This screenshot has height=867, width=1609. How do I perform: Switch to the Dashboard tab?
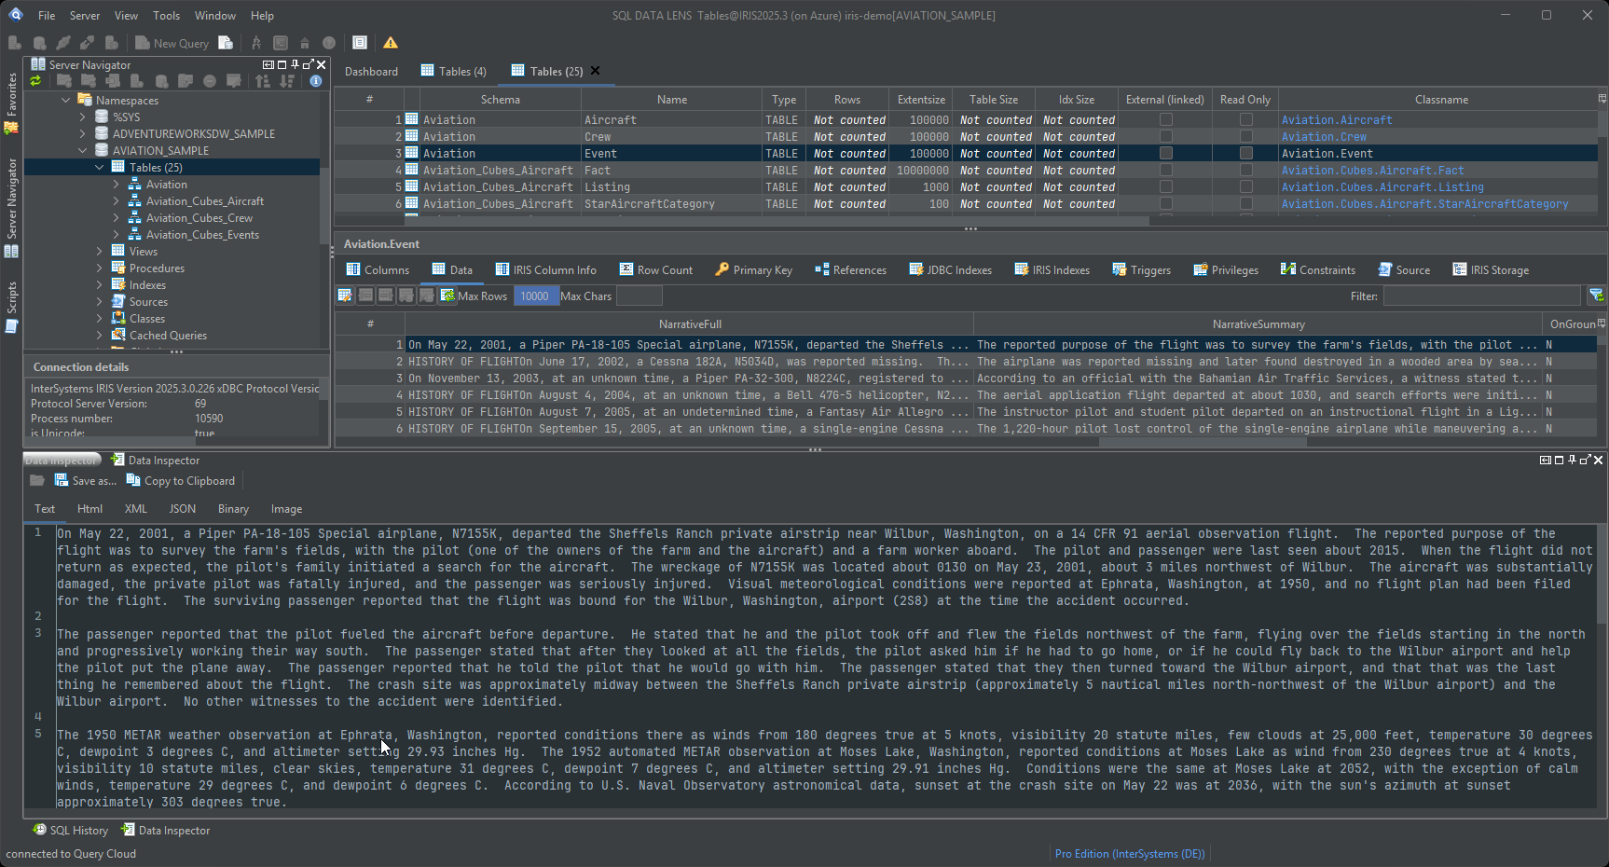pos(371,71)
